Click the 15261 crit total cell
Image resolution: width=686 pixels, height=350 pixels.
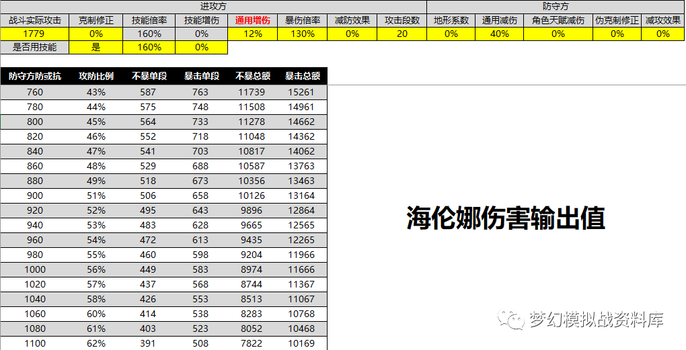303,92
